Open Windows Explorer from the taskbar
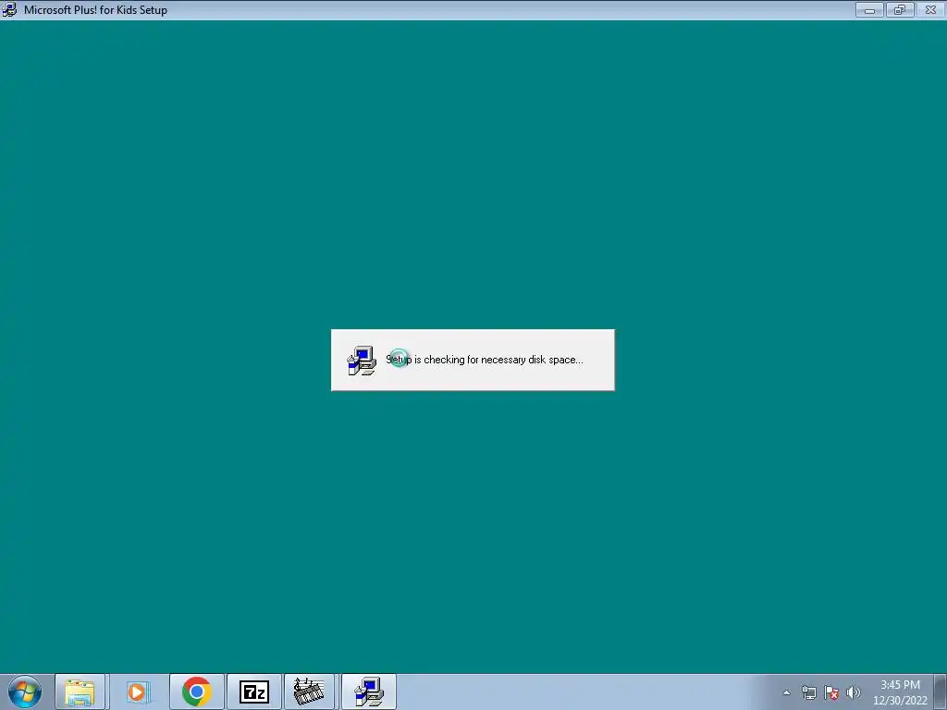 80,692
